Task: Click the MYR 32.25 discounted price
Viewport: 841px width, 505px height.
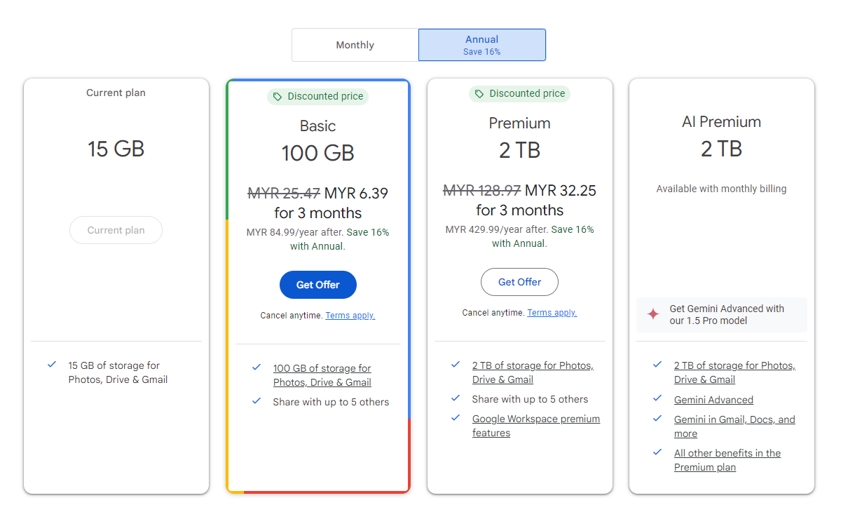Action: point(561,190)
